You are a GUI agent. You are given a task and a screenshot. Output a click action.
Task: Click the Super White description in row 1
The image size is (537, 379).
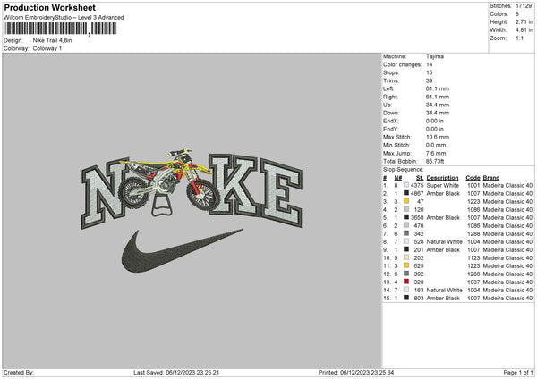443,185
